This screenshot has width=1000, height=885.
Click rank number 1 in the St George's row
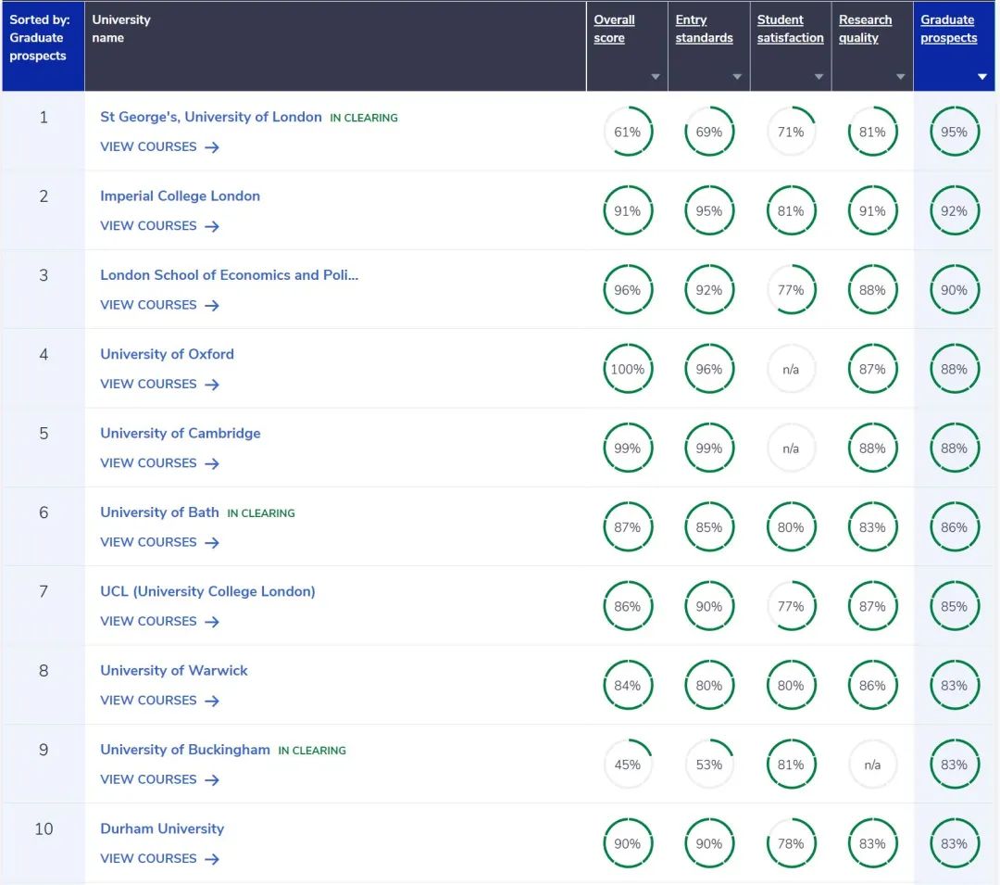(x=44, y=118)
